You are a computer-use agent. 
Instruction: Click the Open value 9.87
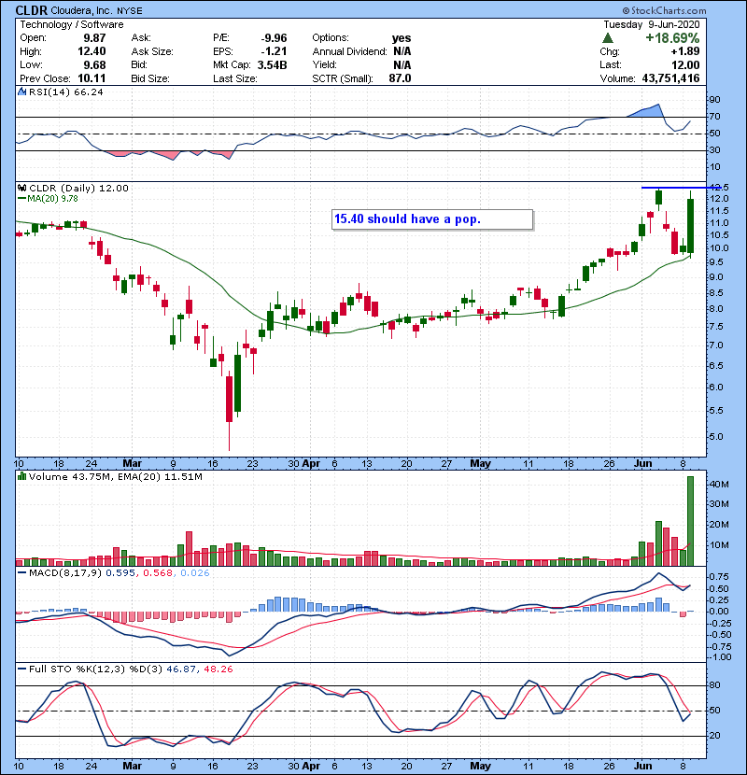94,38
